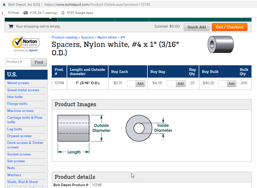Click the Buy Bag quantity field

[x=172, y=83]
